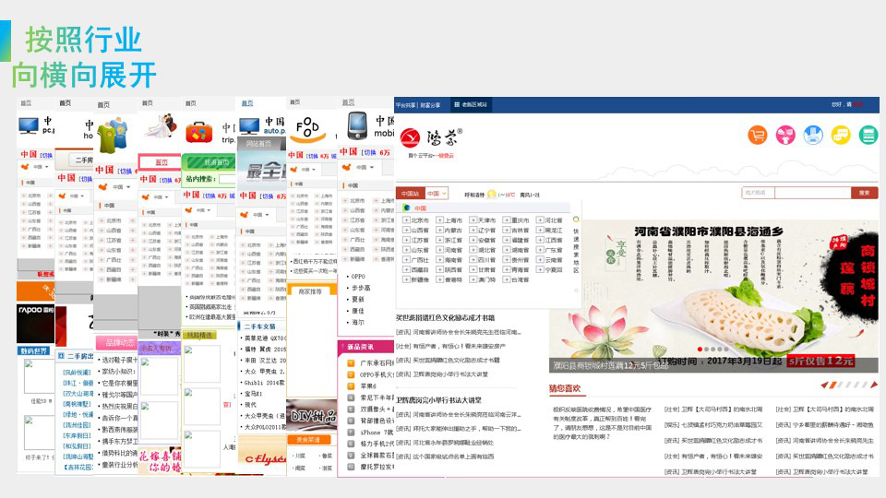Click the yellow chat bubble icon

pyautogui.click(x=841, y=136)
